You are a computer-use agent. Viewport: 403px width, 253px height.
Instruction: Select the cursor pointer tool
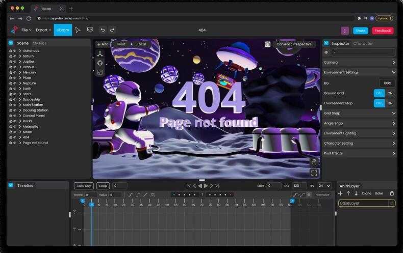point(78,30)
